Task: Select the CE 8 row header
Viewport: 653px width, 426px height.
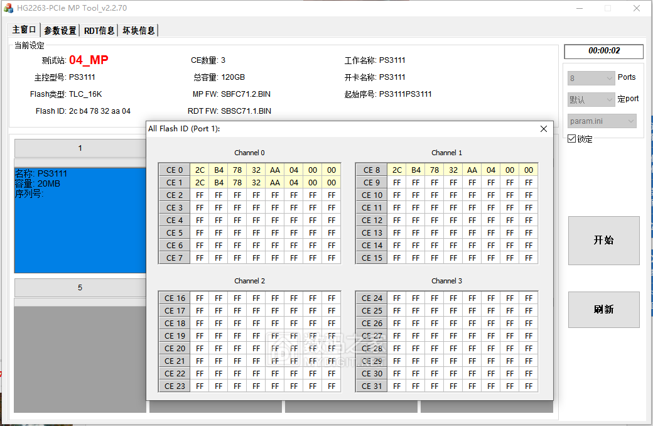Action: [371, 170]
